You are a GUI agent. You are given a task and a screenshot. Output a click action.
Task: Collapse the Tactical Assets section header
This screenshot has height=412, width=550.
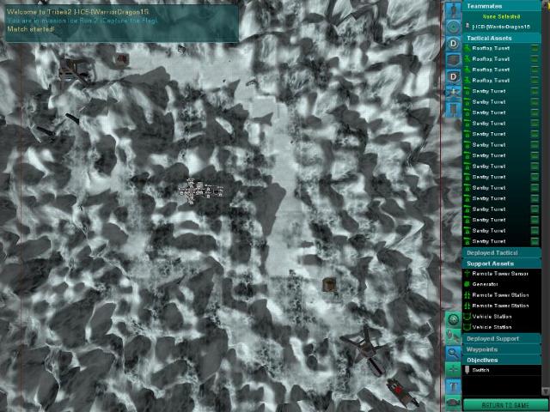[x=502, y=38]
